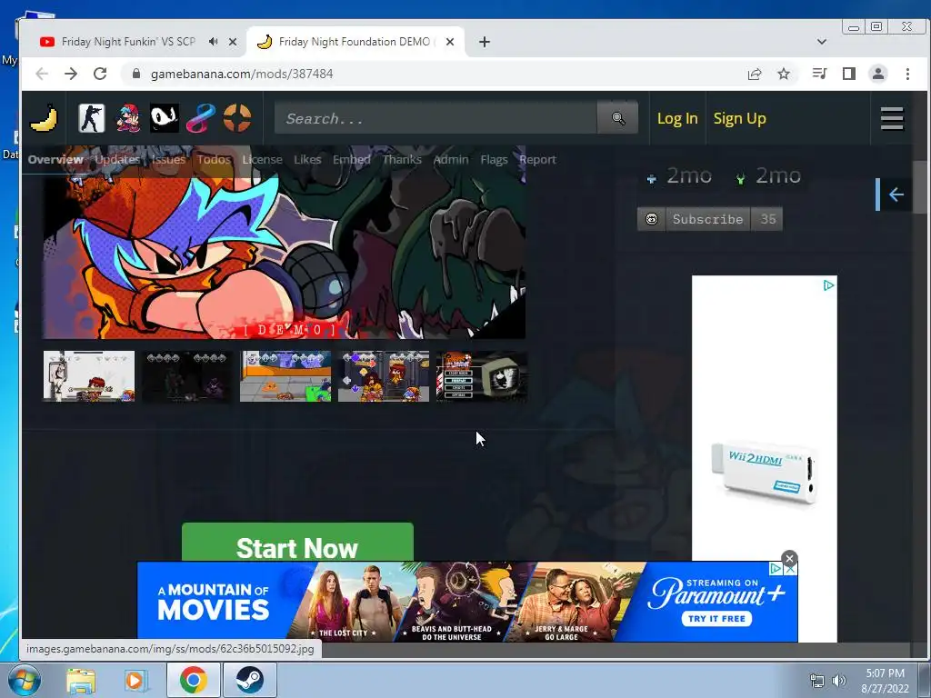931x698 pixels.
Task: Click the address bar URL
Action: tap(242, 74)
